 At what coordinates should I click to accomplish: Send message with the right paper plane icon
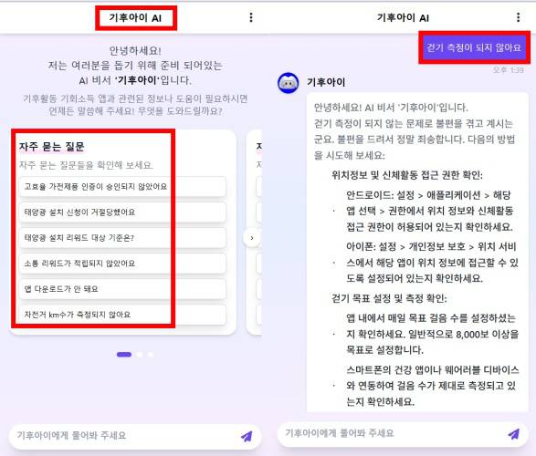[514, 434]
